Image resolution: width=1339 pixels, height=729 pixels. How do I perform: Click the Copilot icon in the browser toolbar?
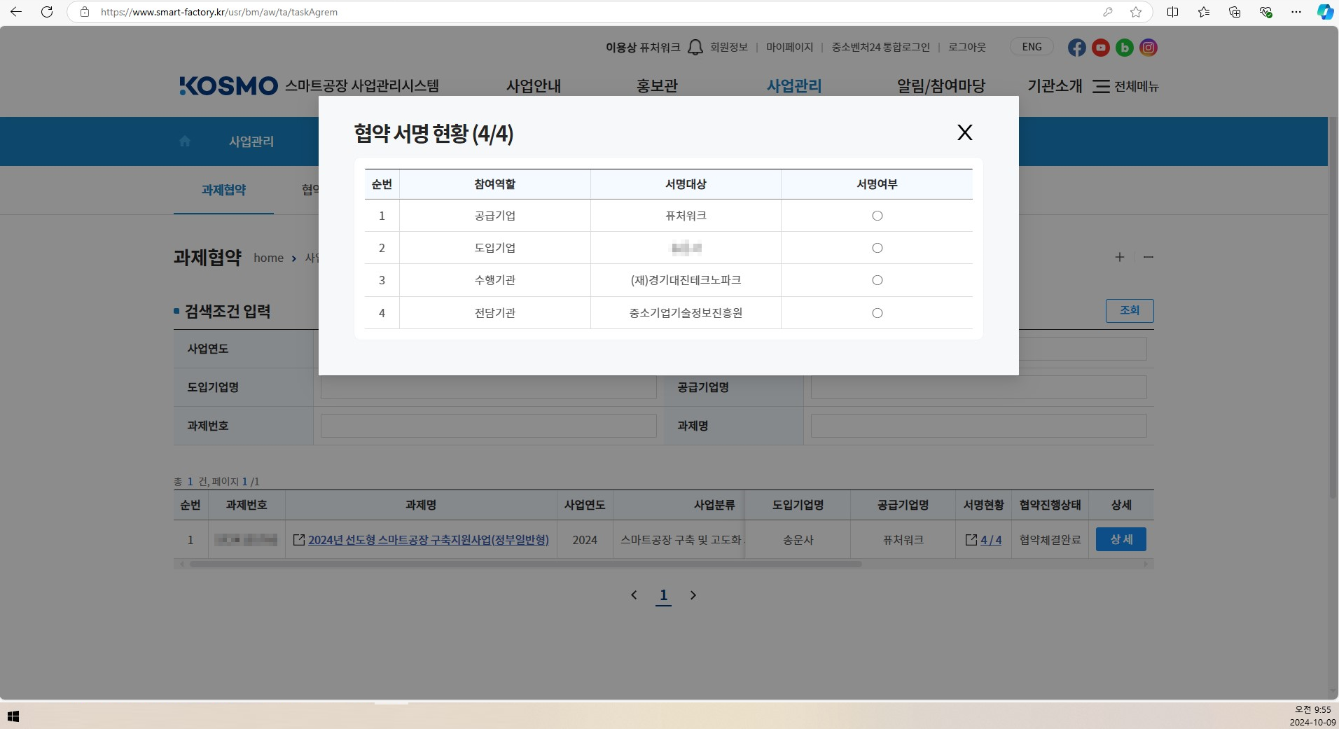tap(1324, 12)
